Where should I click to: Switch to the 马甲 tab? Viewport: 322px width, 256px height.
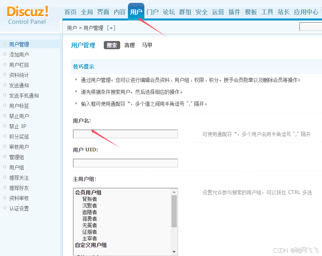147,45
